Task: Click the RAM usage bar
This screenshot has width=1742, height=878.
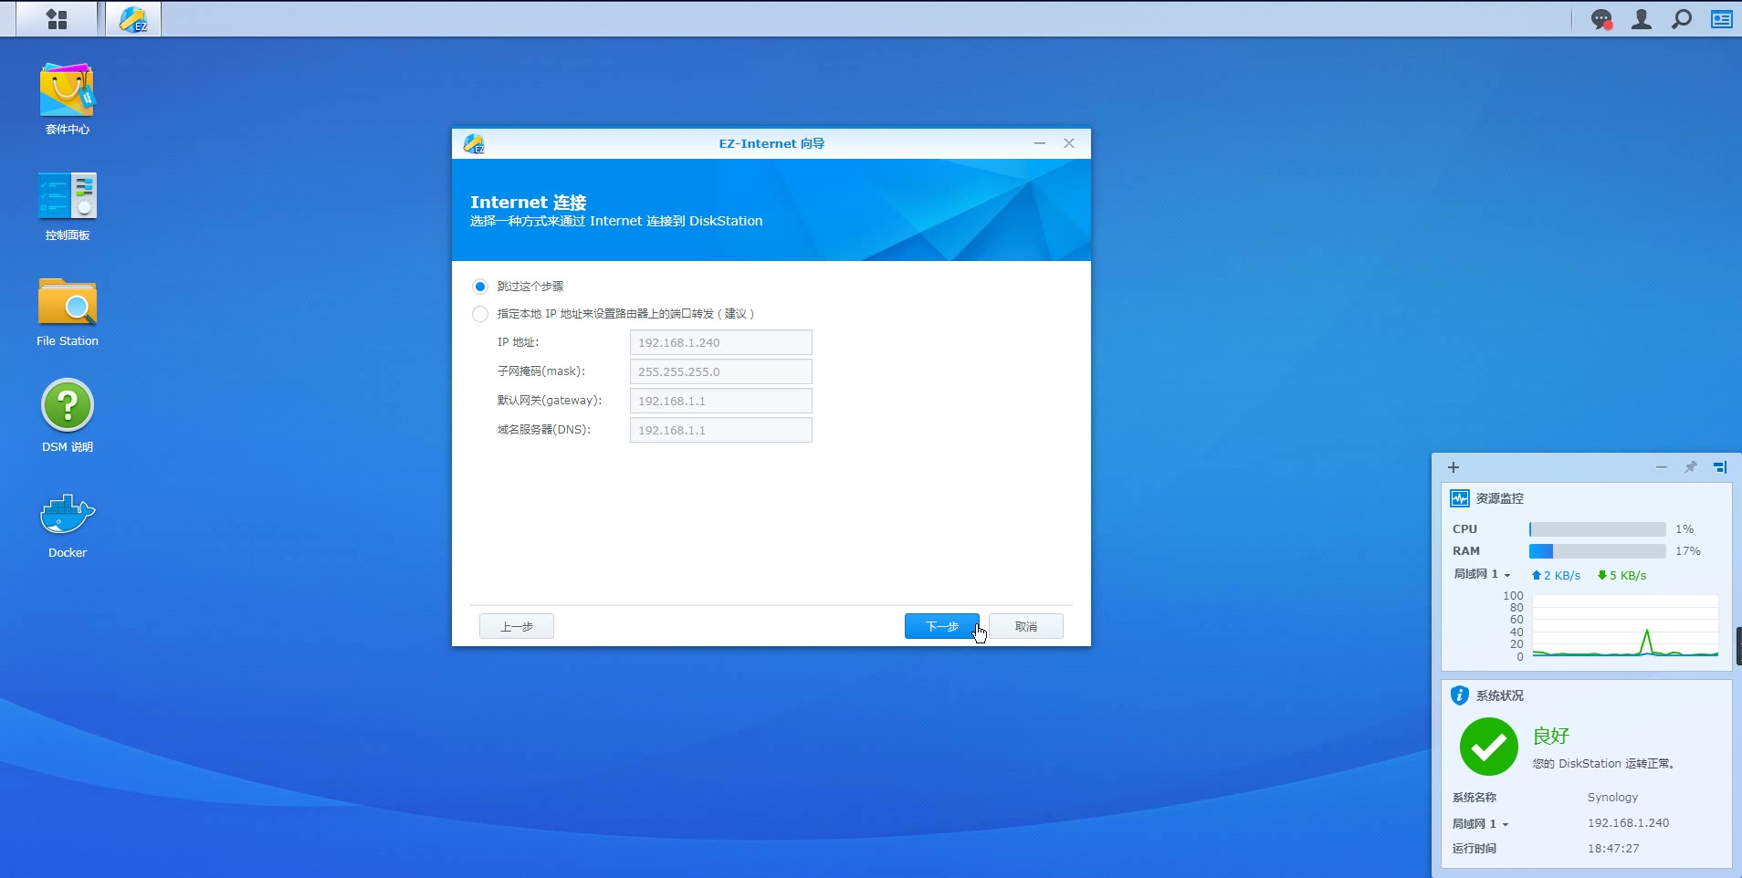Action: pyautogui.click(x=1598, y=551)
